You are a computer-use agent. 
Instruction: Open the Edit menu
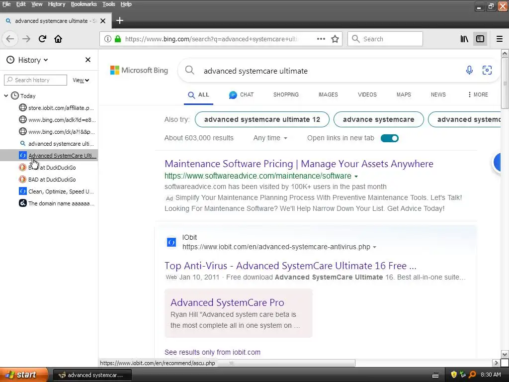[21, 4]
